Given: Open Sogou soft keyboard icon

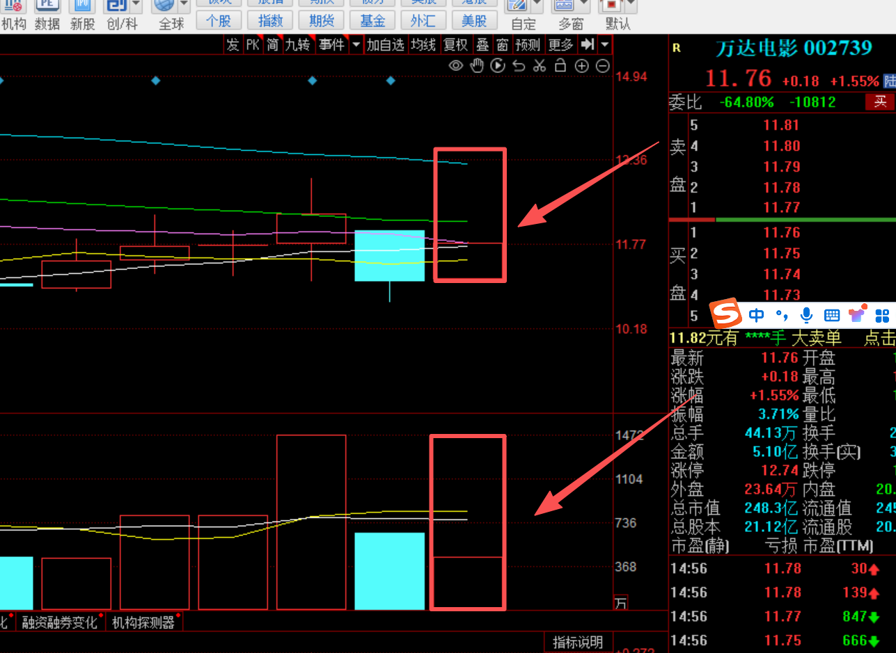Looking at the screenshot, I should coord(832,316).
